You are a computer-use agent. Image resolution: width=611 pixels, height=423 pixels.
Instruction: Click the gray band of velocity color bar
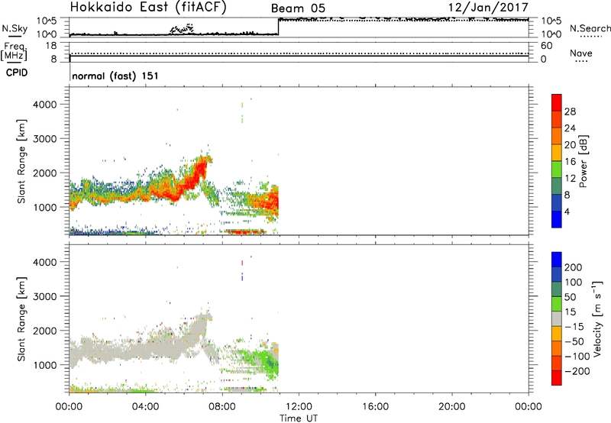(x=557, y=318)
